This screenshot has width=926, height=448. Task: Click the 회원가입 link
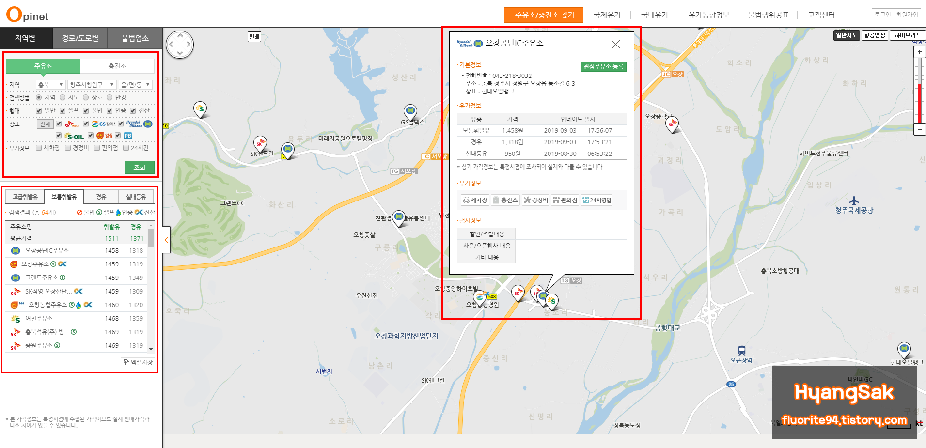907,15
